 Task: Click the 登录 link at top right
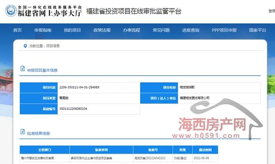[272, 11]
